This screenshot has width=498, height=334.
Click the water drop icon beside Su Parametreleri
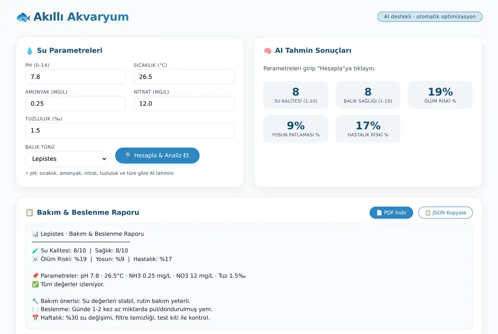click(x=29, y=51)
